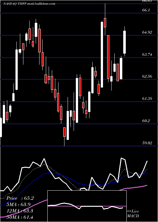Click inside the Live MACD inset chart
Image resolution: width=158 pixels, height=222 pixels.
(x=87, y=206)
